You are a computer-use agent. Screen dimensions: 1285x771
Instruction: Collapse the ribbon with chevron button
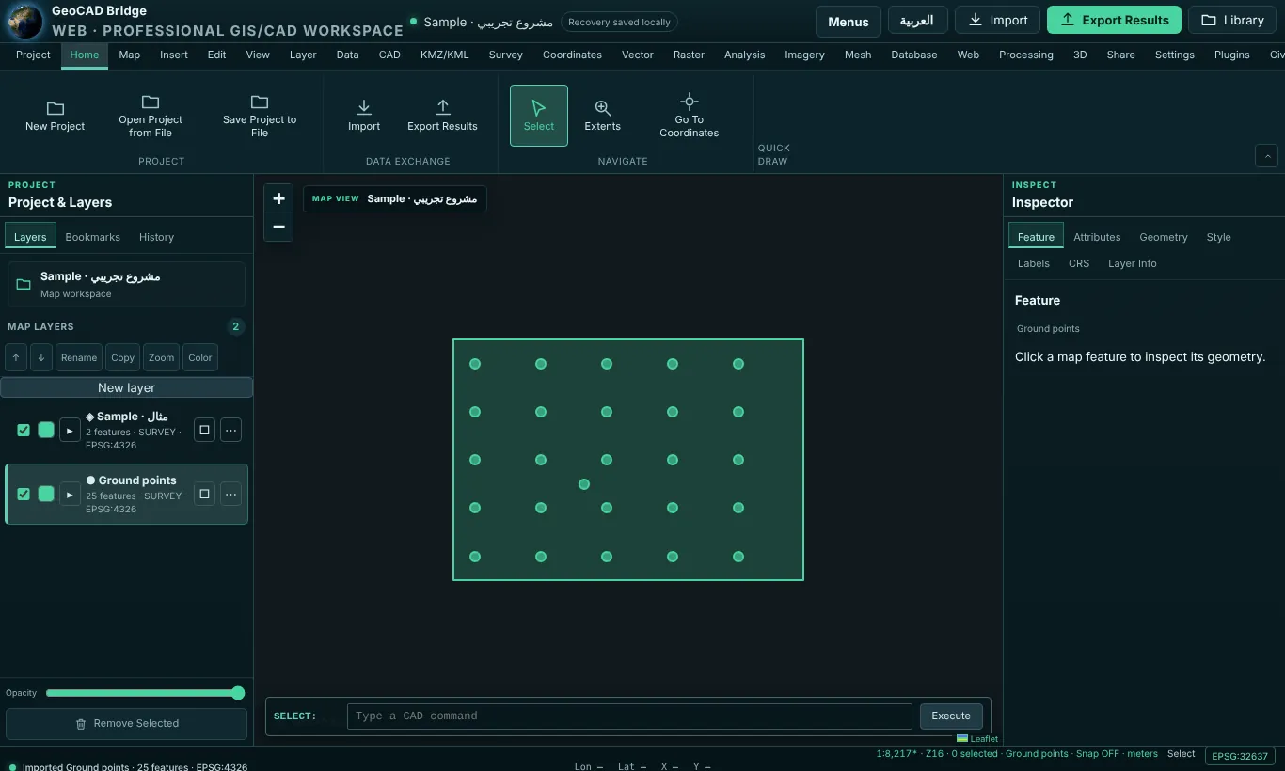1266,155
